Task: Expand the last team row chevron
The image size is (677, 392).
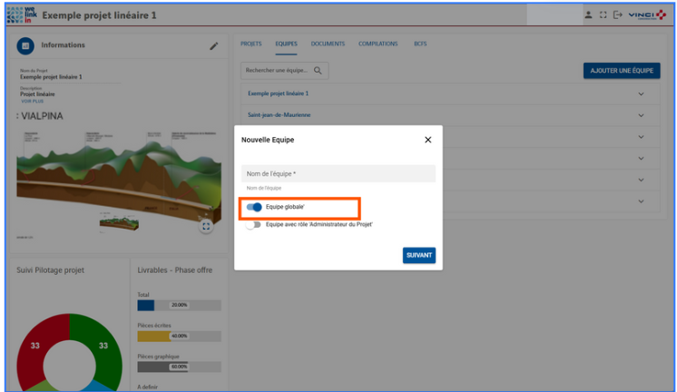Action: coord(642,201)
